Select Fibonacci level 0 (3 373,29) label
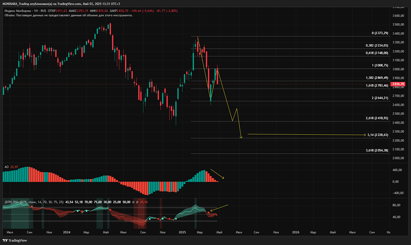Viewport: 411px width, 245px height. point(380,33)
